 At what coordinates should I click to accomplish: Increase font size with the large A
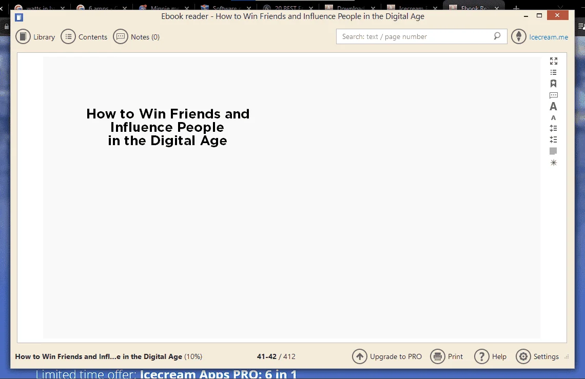553,107
